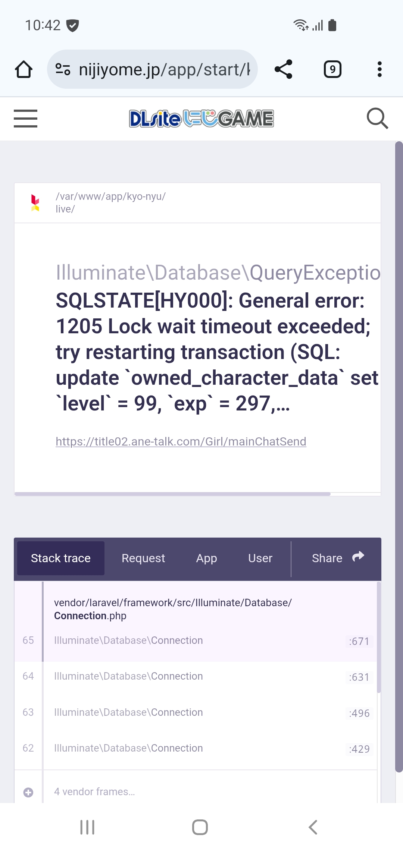This screenshot has width=403, height=850.
Task: Open the tab switcher showing 9 tabs
Action: pos(332,69)
